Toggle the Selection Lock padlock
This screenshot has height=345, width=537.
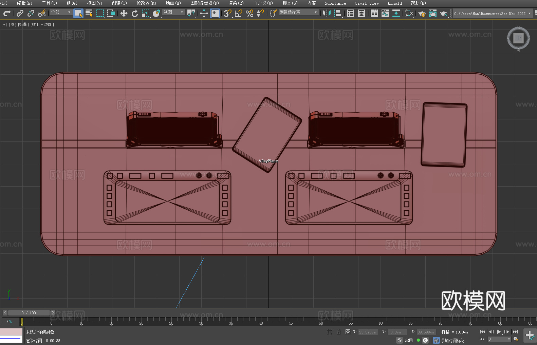pos(339,332)
